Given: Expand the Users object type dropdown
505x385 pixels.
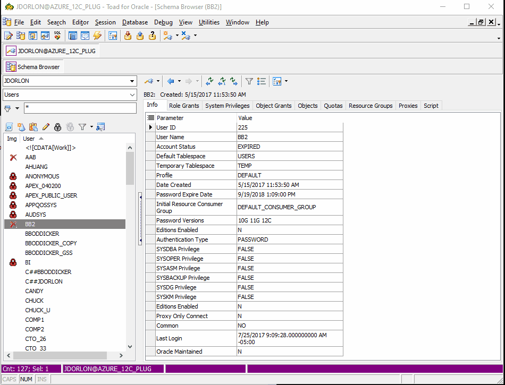Looking at the screenshot, I should (x=132, y=95).
